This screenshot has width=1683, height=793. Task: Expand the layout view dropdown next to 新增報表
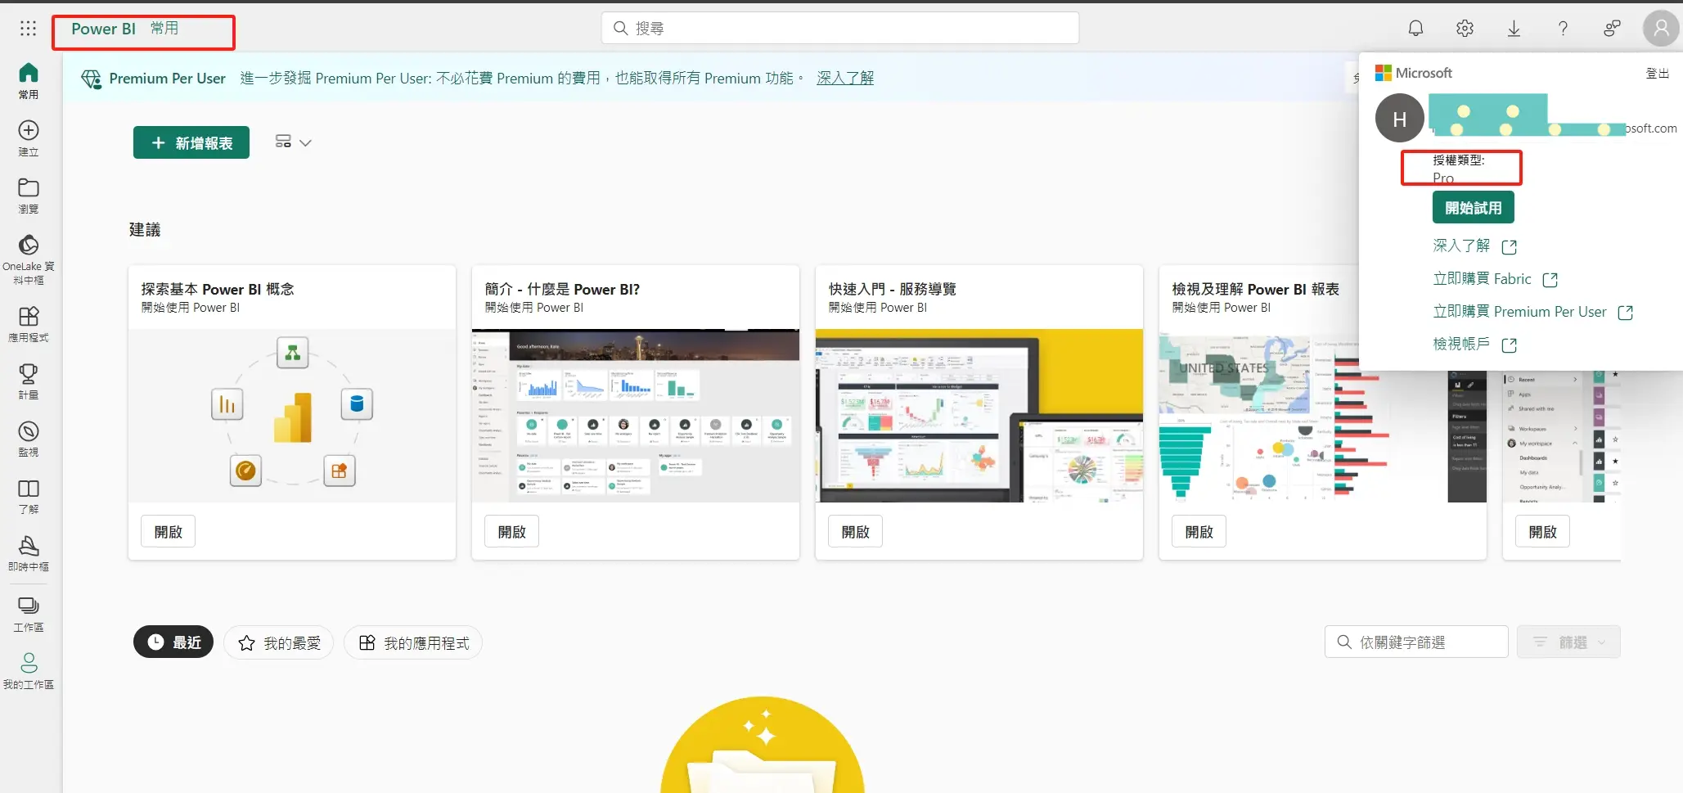click(293, 142)
